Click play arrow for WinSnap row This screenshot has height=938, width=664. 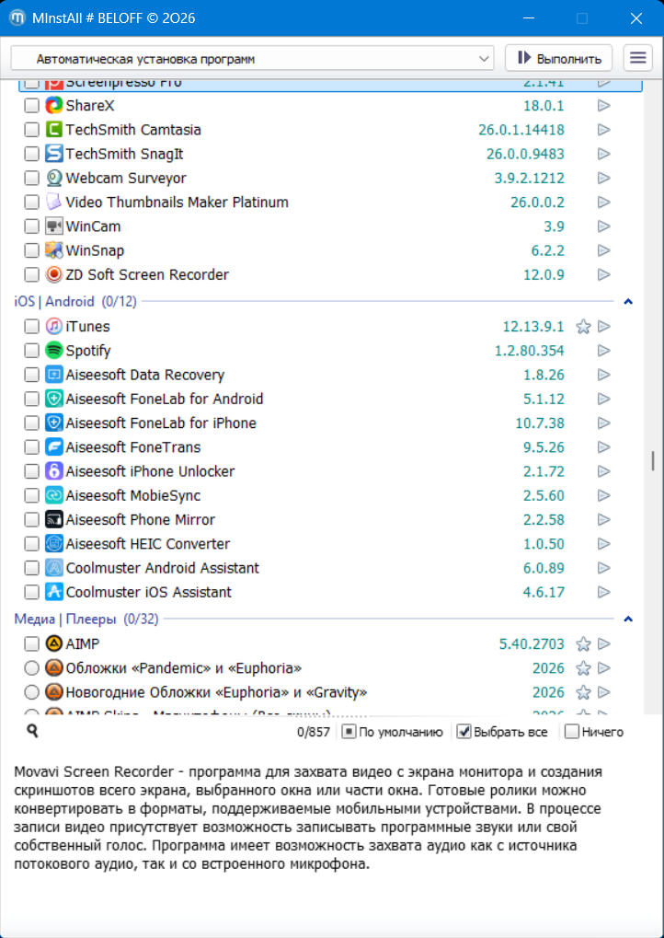point(604,250)
